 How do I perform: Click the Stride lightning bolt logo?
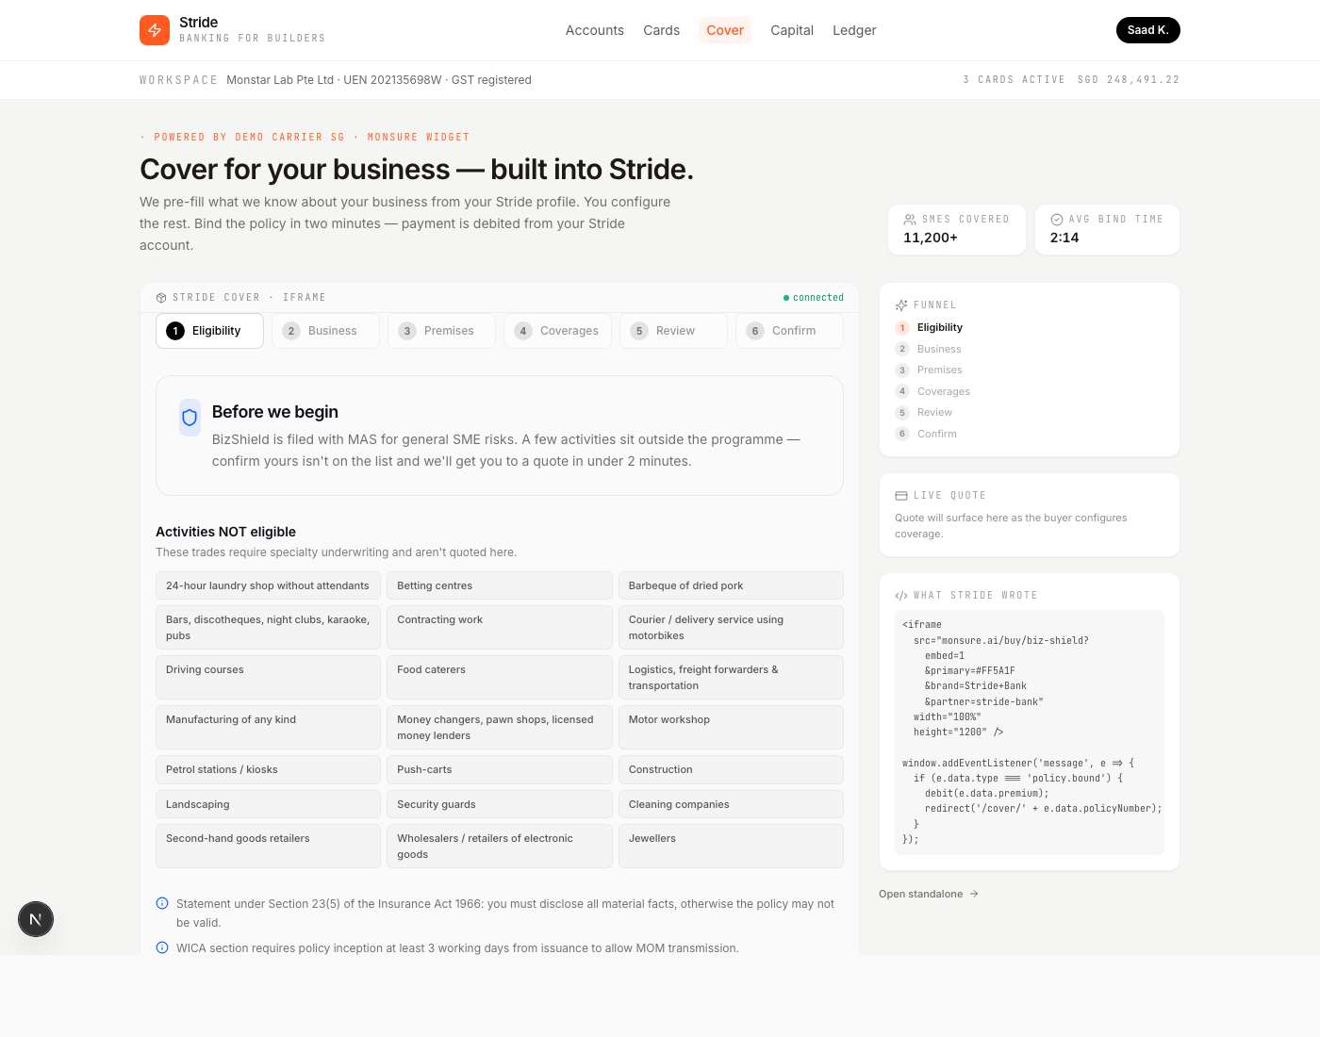pos(155,30)
